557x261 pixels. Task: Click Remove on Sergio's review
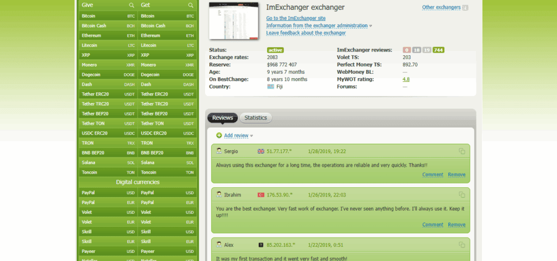(456, 175)
